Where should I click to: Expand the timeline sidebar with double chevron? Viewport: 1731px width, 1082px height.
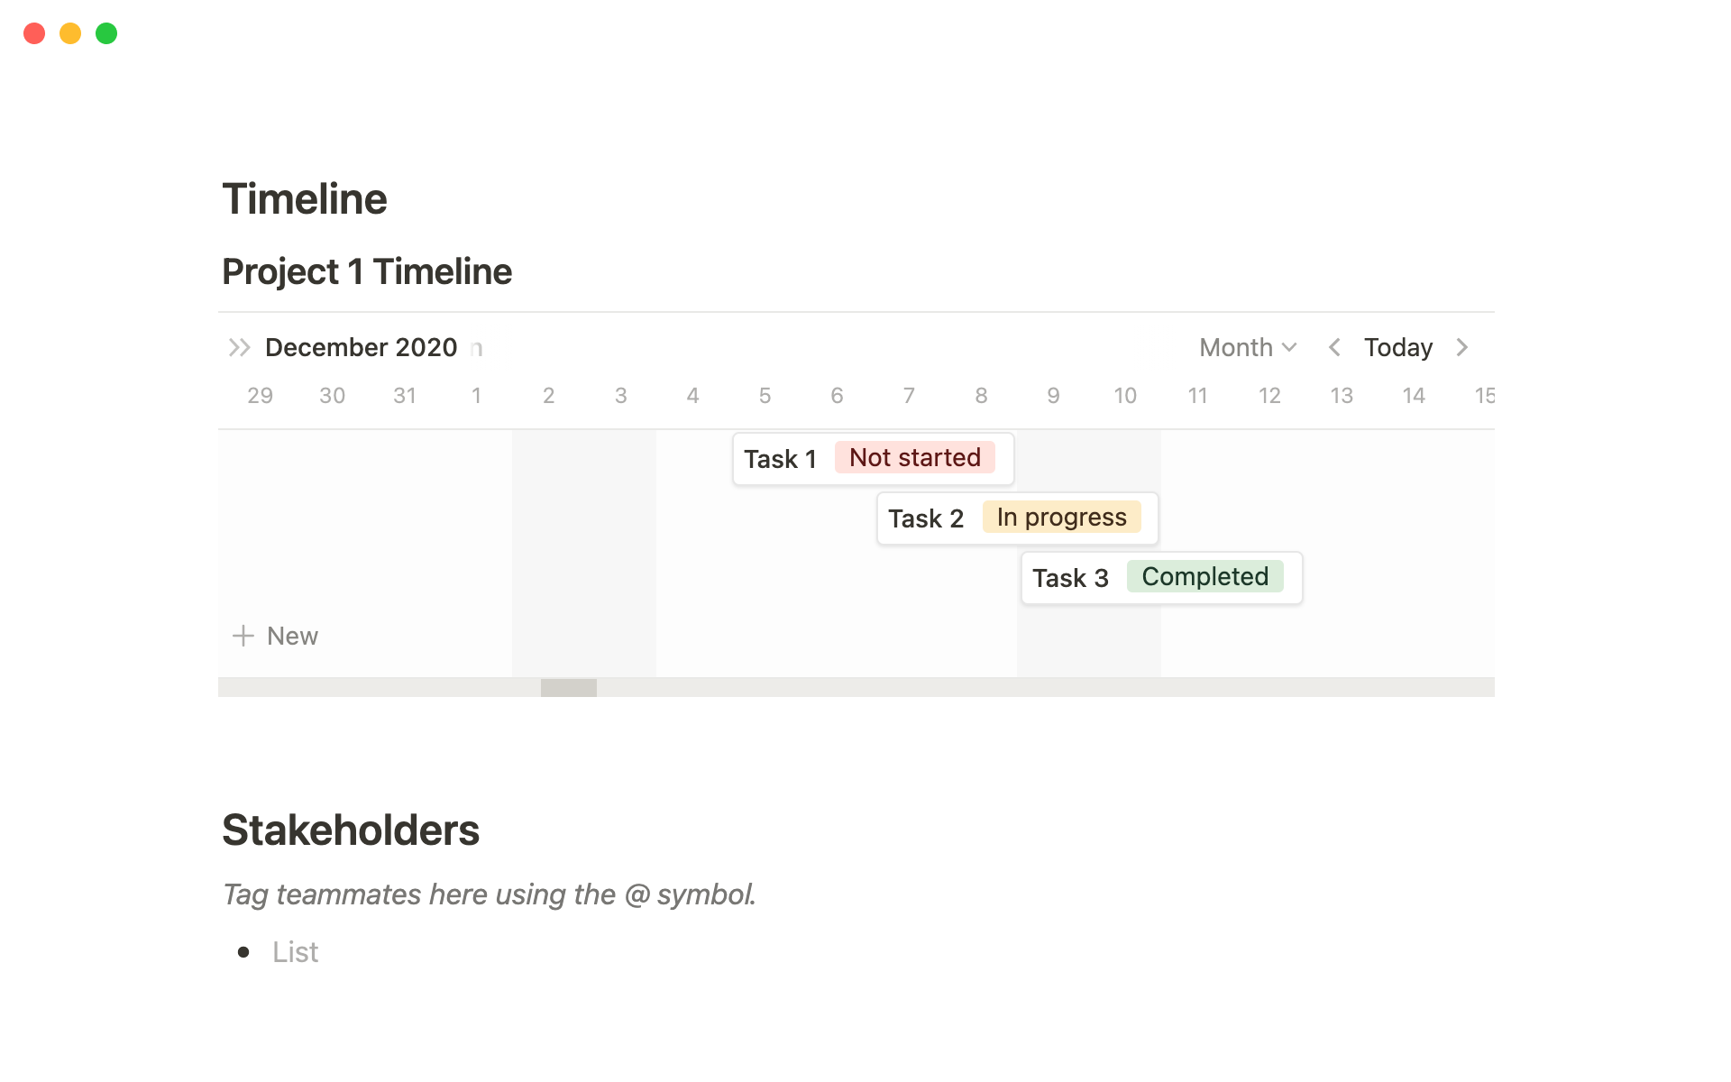[239, 348]
